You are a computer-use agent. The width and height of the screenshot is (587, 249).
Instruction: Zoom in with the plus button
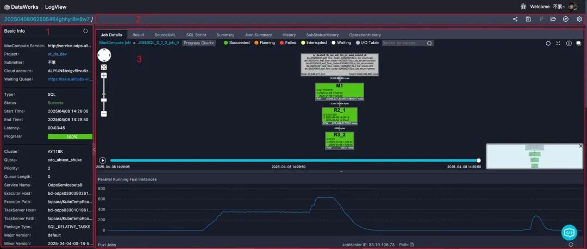click(104, 75)
